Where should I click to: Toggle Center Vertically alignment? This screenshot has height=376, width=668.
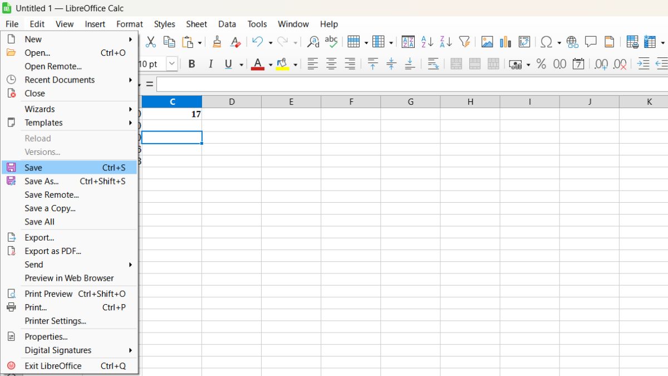point(391,64)
